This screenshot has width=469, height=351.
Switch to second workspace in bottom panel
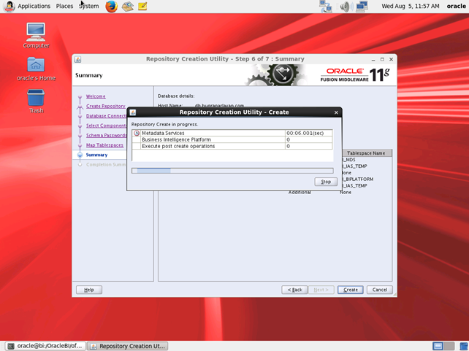[449, 346]
